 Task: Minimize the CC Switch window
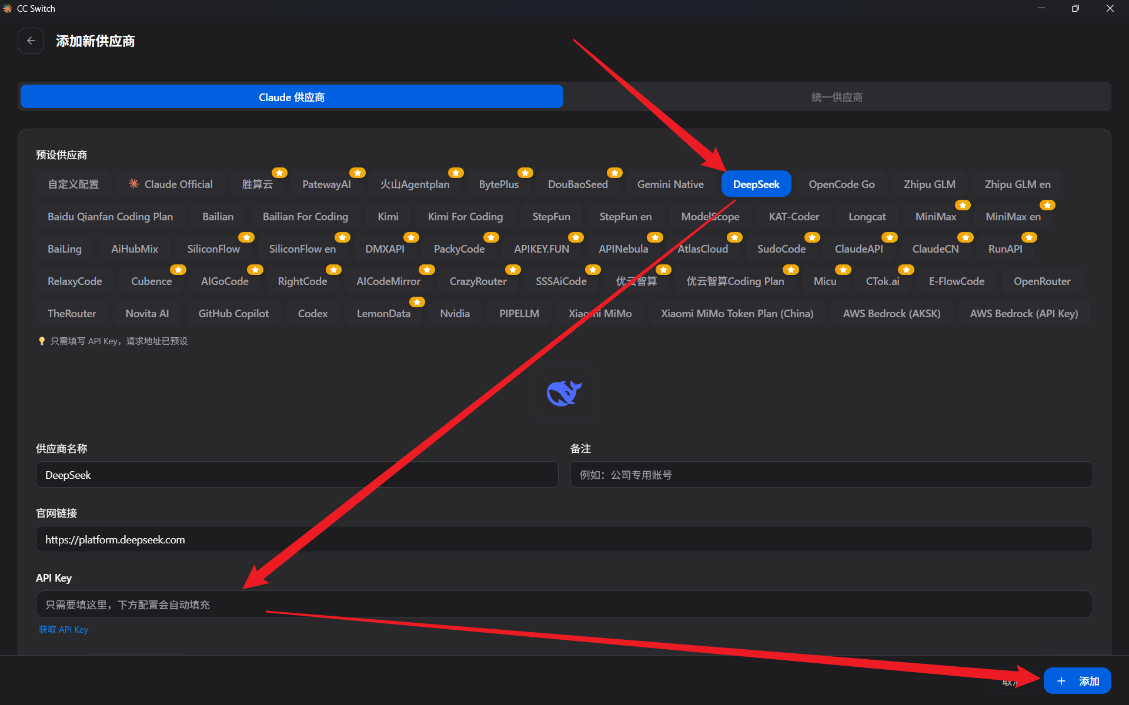(1041, 8)
